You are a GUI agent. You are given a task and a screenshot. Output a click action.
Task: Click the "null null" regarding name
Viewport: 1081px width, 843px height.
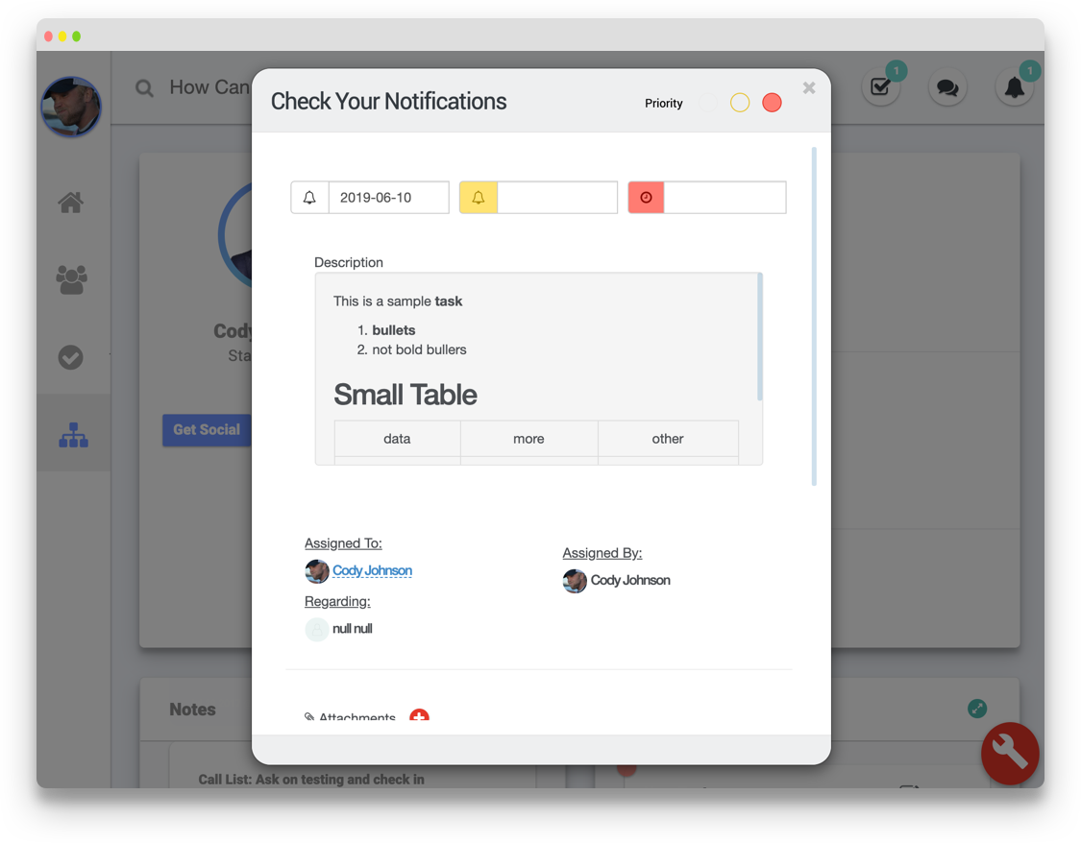353,629
